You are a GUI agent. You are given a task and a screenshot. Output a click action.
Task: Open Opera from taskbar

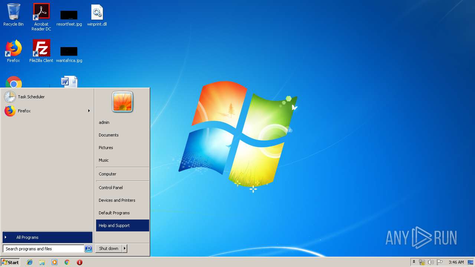pyautogui.click(x=79, y=262)
